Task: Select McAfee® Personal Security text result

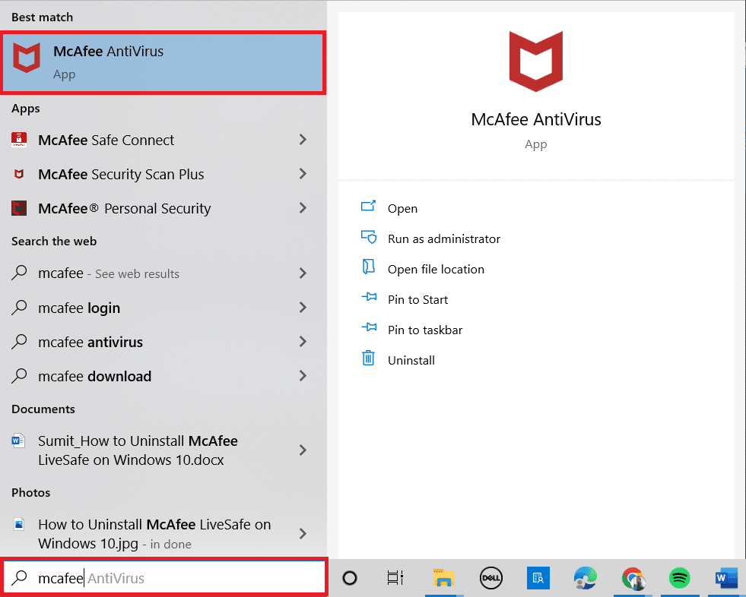Action: pos(124,209)
